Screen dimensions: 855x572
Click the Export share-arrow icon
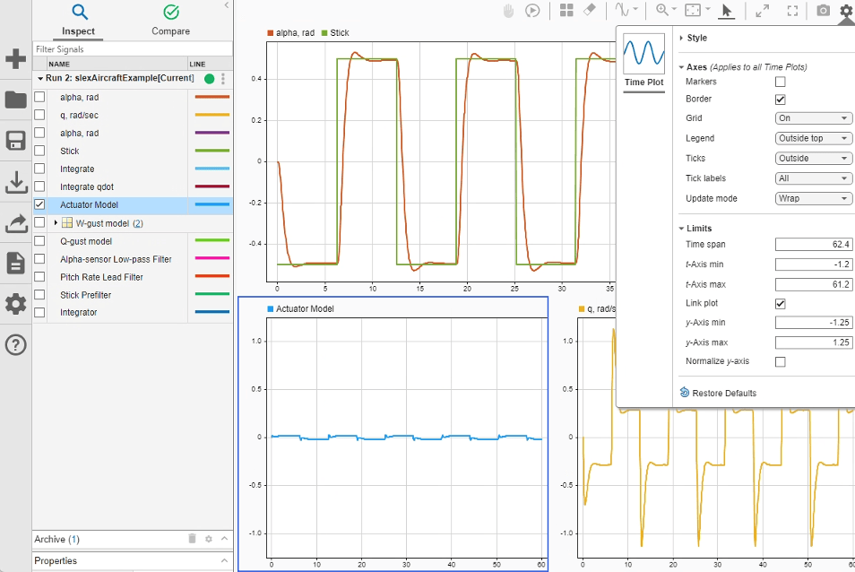16,223
